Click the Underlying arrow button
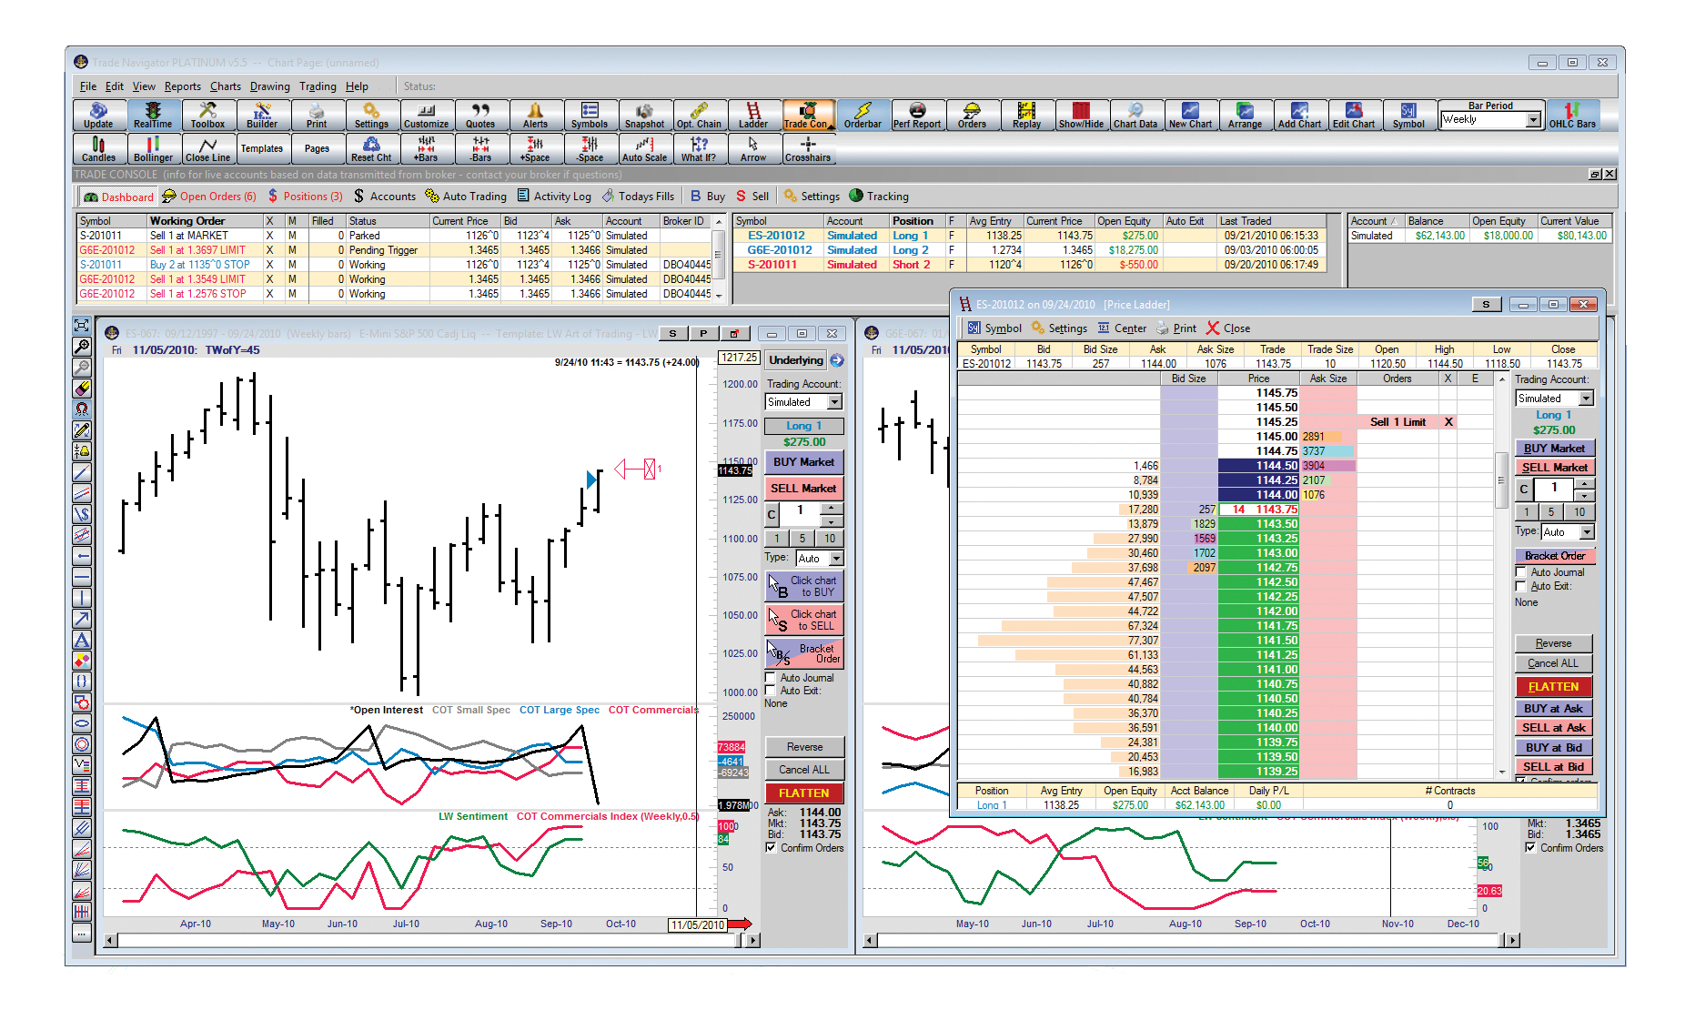Viewport: 1685px width, 1020px height. point(837,360)
